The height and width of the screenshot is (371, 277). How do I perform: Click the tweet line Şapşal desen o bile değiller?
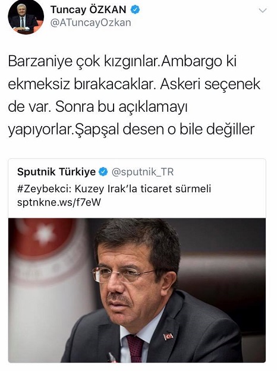point(165,130)
